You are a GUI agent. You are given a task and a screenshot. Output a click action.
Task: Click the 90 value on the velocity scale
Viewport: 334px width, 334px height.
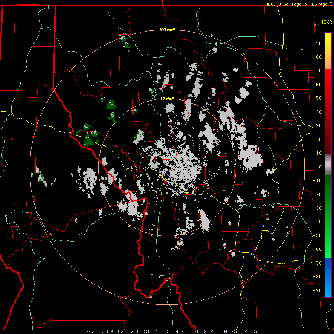point(319,43)
